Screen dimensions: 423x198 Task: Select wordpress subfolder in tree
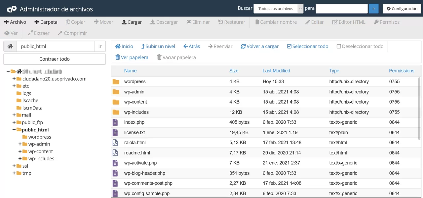(40, 137)
